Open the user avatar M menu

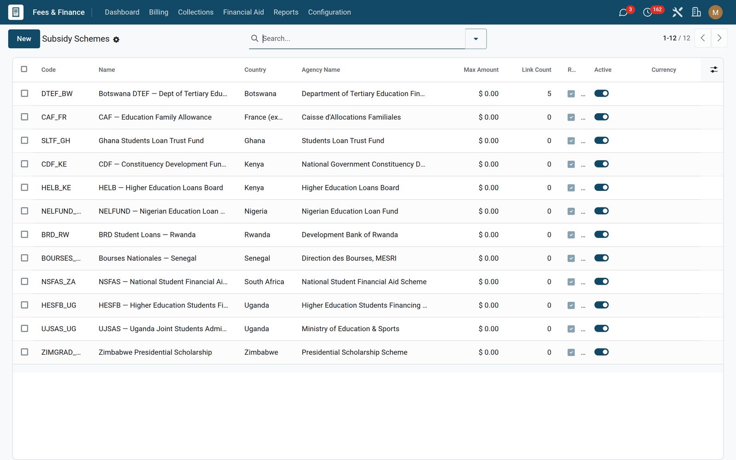tap(715, 12)
